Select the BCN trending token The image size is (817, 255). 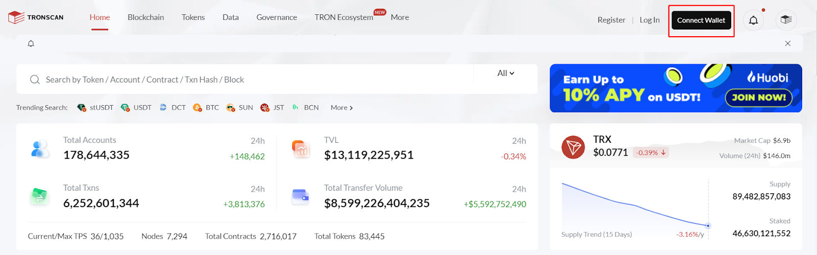(x=305, y=108)
